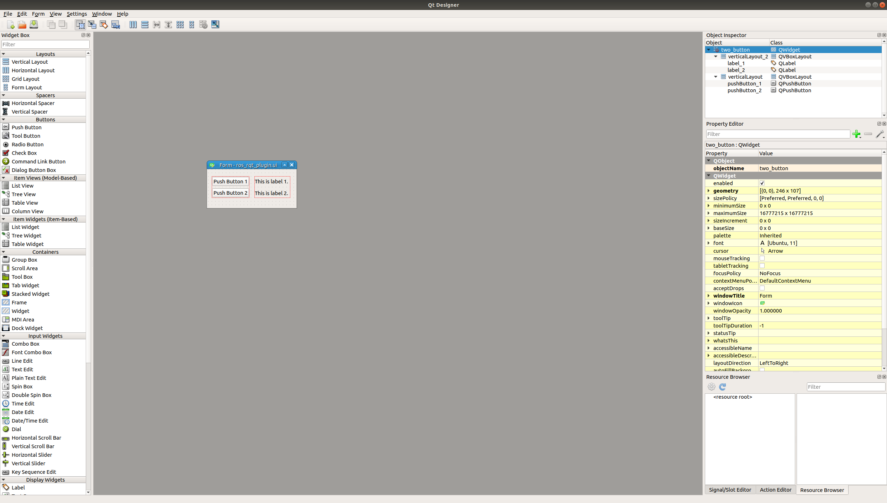Viewport: 887px width, 503px height.
Task: Reload resources in Resource Browser
Action: tap(722, 387)
